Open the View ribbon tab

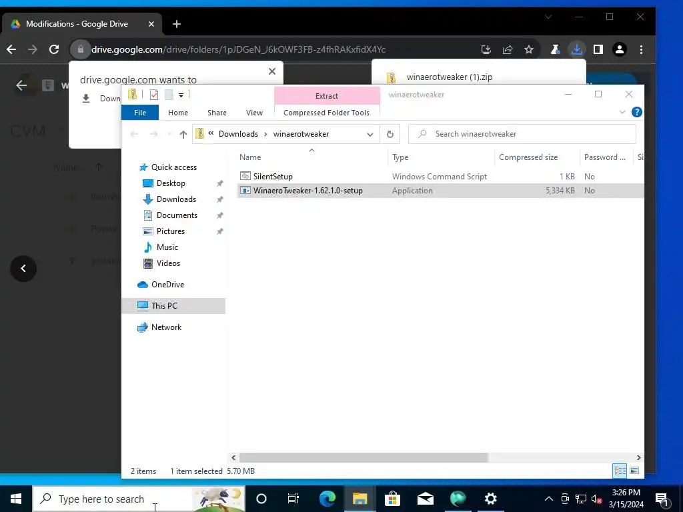pyautogui.click(x=254, y=112)
